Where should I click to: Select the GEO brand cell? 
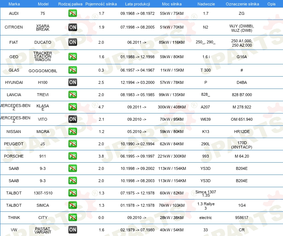14,57
